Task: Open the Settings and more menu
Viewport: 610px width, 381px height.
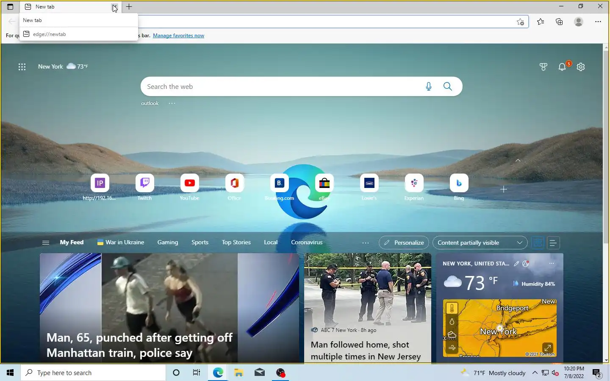Action: pos(598,22)
